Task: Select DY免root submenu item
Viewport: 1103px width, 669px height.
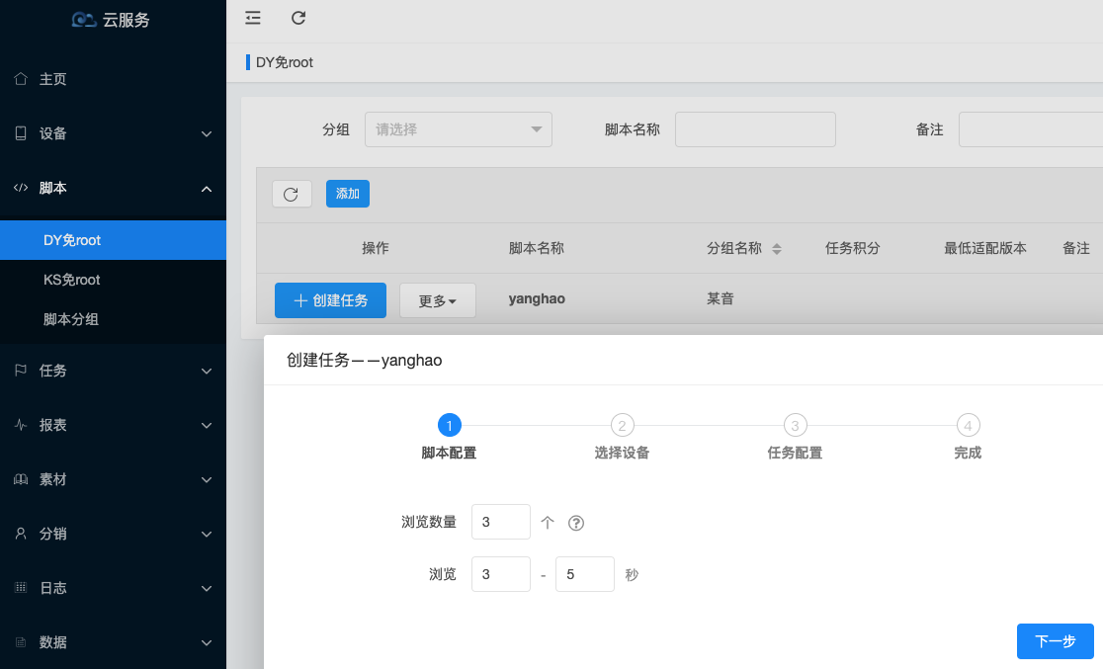Action: pyautogui.click(x=113, y=240)
